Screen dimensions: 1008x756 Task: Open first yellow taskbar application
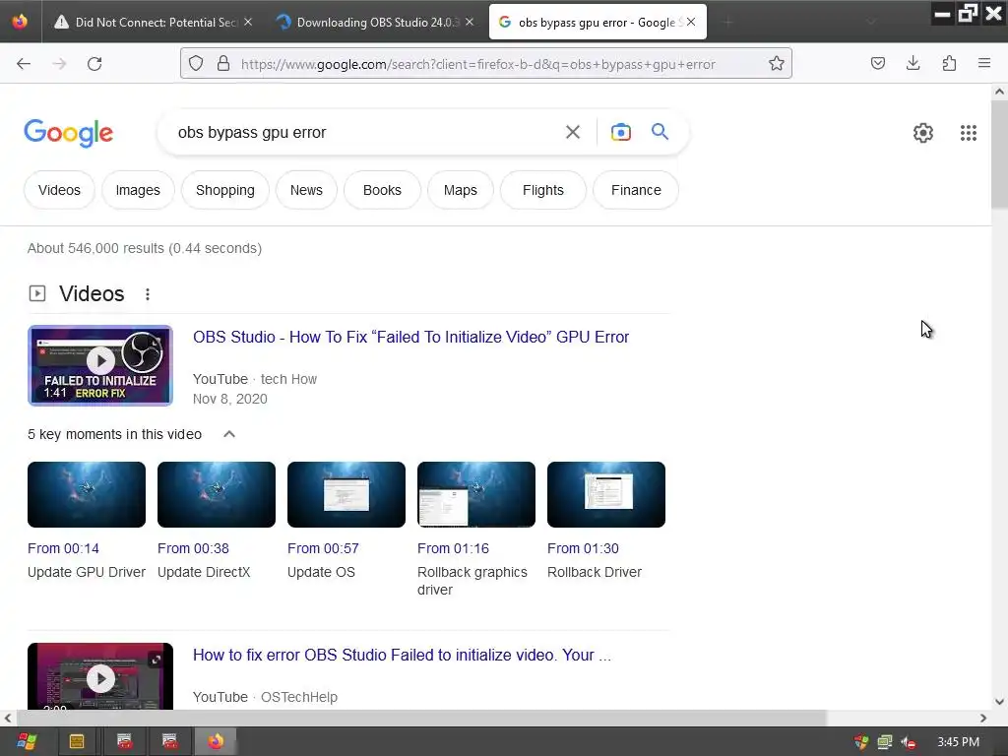[77, 742]
